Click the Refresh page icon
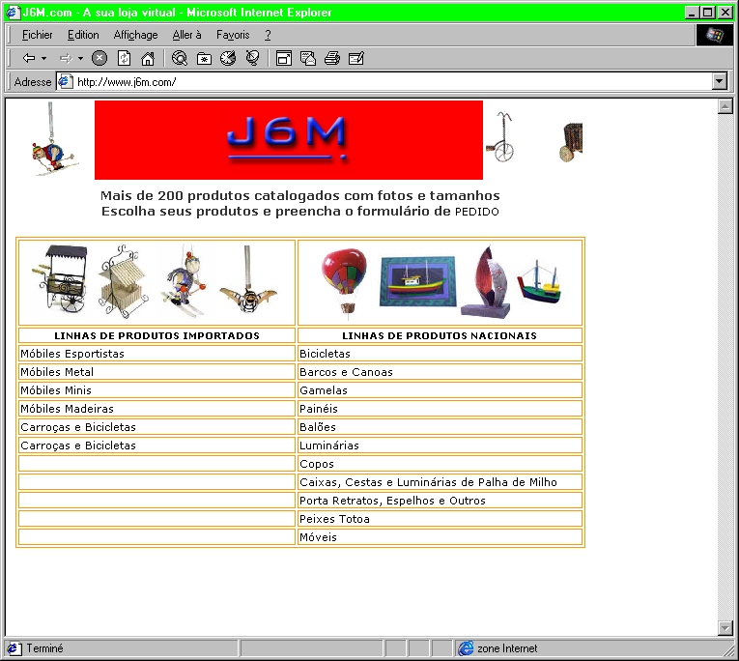This screenshot has height=661, width=739. (124, 58)
